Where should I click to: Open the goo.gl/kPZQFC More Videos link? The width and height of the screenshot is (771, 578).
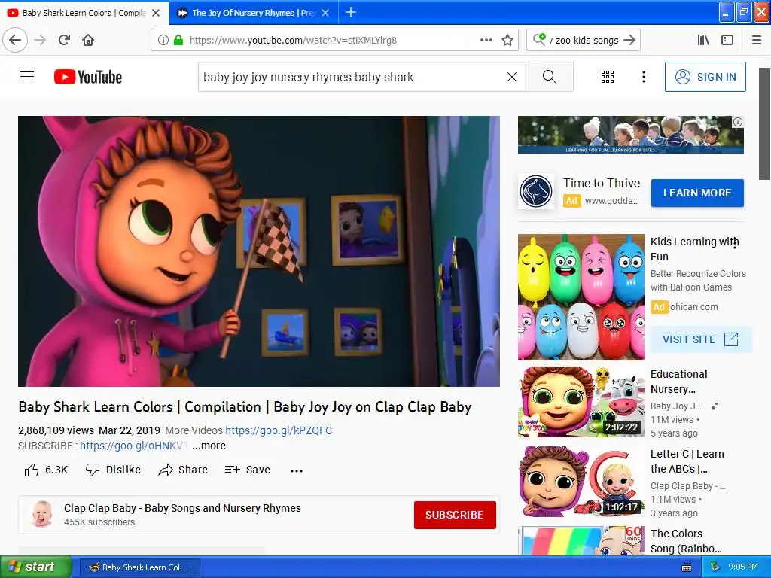[279, 430]
